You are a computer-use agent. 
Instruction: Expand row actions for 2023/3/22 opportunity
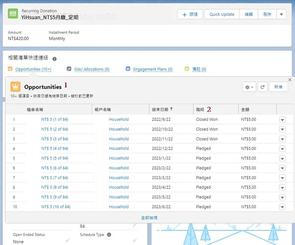(x=282, y=178)
